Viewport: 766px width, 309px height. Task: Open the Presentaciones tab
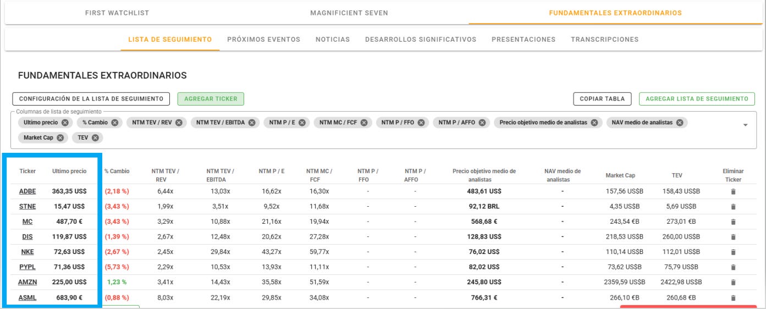(x=523, y=40)
